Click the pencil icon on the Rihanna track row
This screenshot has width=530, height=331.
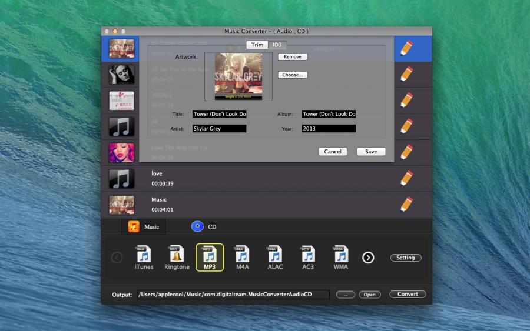tap(406, 152)
